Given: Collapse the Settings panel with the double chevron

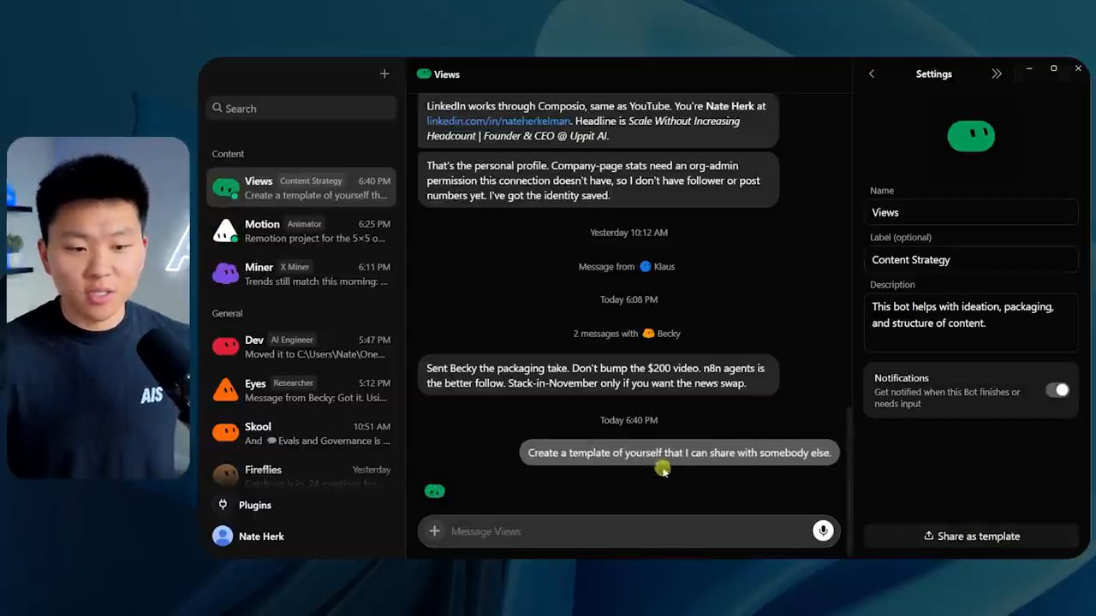Looking at the screenshot, I should tap(997, 74).
